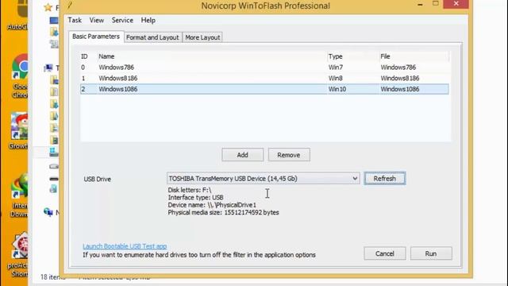Open Google Chrome desktop shortcut
Screen dimensions: 508x286
(x=20, y=68)
